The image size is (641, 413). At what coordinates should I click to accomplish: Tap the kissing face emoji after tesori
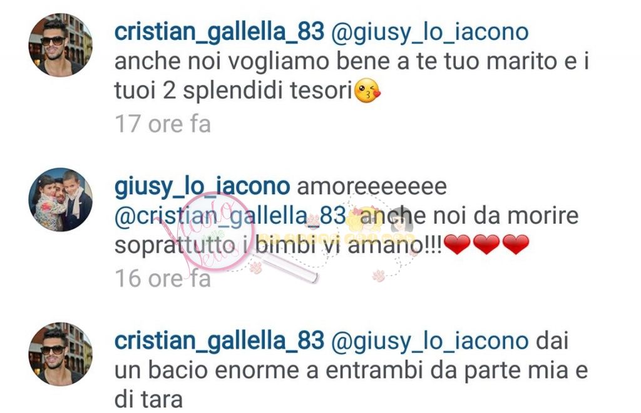tap(367, 91)
